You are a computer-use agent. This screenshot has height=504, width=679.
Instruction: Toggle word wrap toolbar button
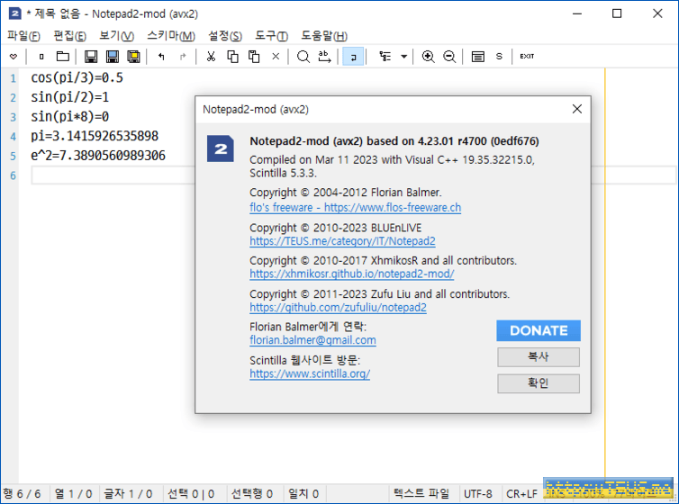tap(353, 57)
